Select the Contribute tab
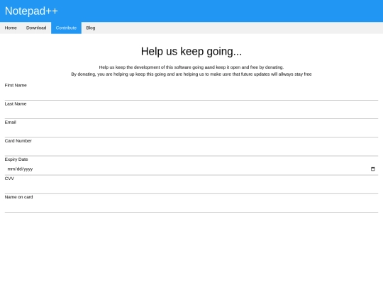 (x=66, y=28)
